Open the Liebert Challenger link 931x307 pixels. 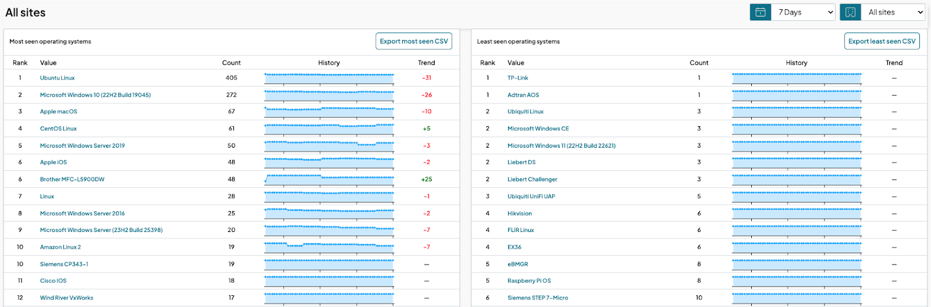point(532,179)
